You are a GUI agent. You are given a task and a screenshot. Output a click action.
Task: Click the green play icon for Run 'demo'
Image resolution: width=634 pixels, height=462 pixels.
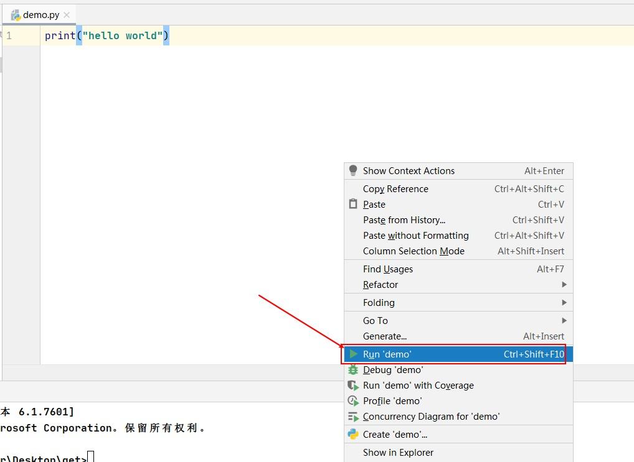pyautogui.click(x=353, y=354)
